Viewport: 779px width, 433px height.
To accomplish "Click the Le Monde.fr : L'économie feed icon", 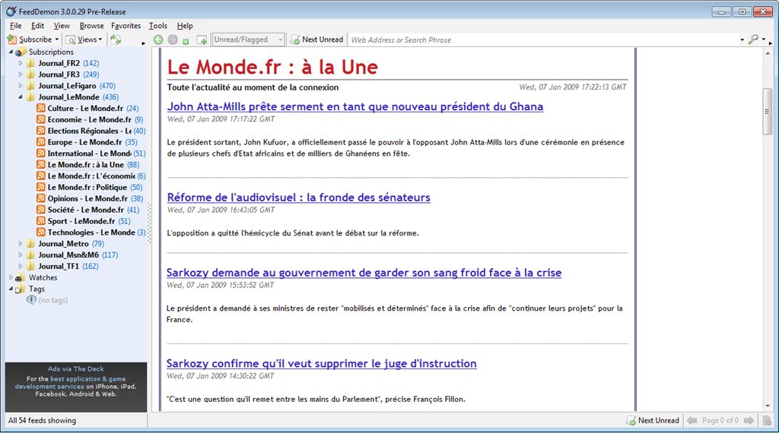I will 41,176.
